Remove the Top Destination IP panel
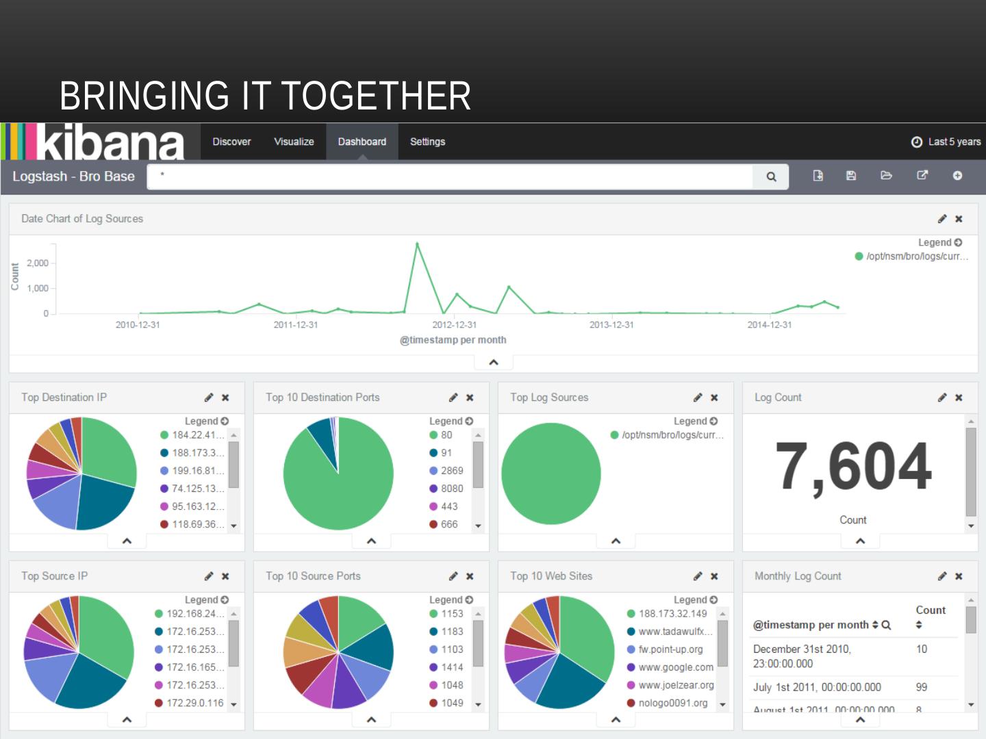Image resolution: width=986 pixels, height=739 pixels. pos(225,398)
